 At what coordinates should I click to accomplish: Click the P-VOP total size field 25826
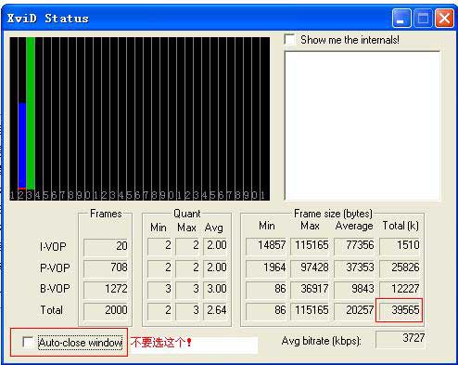400,267
